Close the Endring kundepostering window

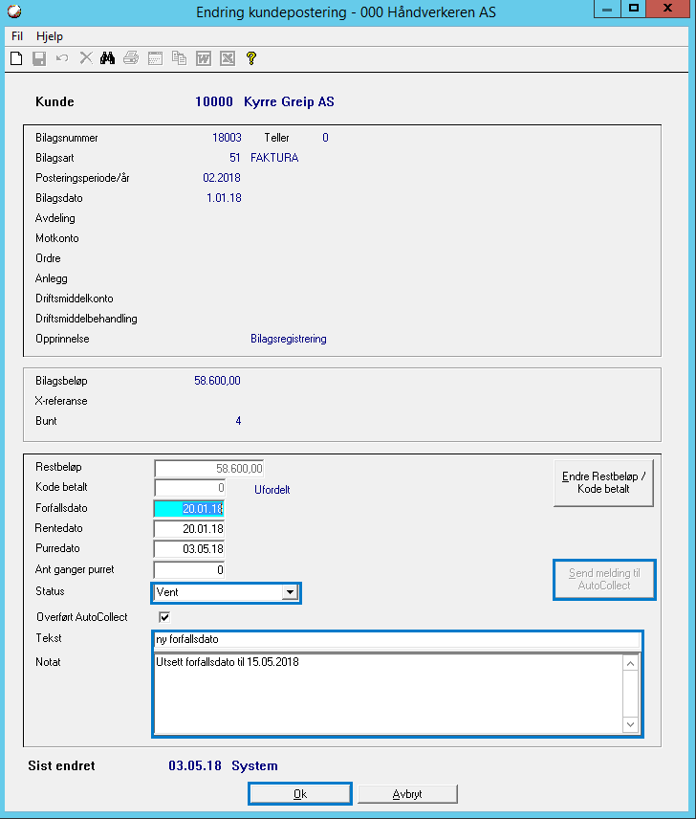tap(668, 9)
